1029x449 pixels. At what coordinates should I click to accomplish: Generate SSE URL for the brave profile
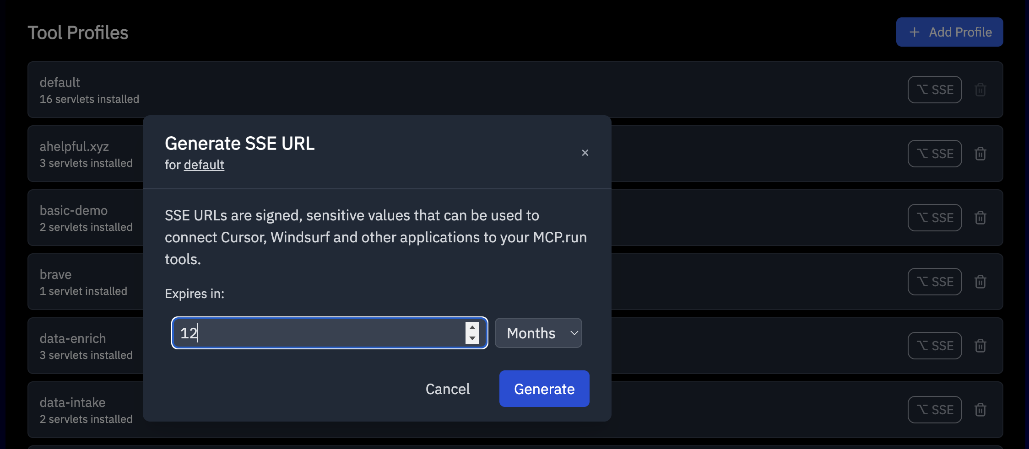tap(934, 282)
